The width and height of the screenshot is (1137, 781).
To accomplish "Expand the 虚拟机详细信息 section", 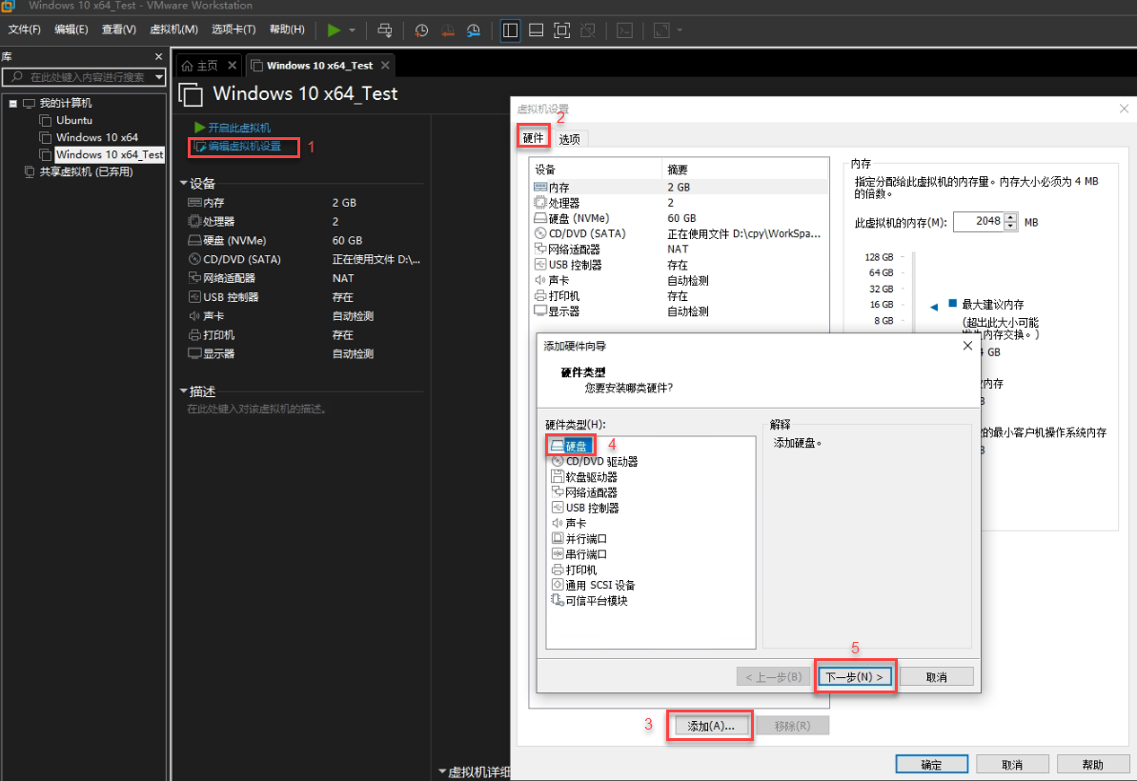I will point(442,771).
